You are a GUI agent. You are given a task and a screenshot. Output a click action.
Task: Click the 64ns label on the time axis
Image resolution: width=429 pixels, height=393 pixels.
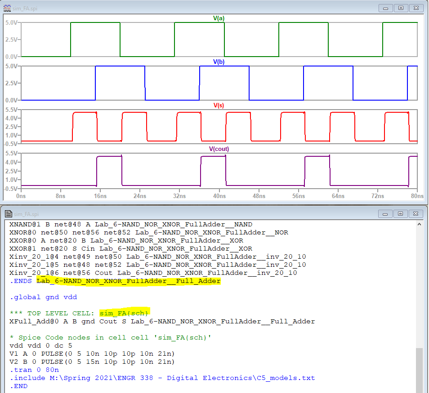click(338, 196)
